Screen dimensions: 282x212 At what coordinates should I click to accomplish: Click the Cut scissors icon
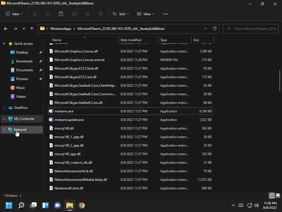click(x=35, y=14)
